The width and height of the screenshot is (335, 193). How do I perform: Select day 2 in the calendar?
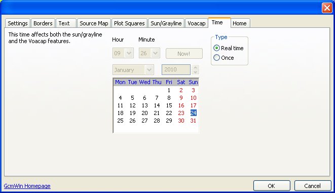tap(181, 90)
